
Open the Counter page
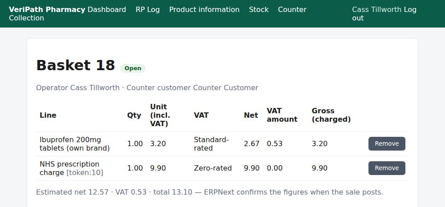(x=292, y=10)
